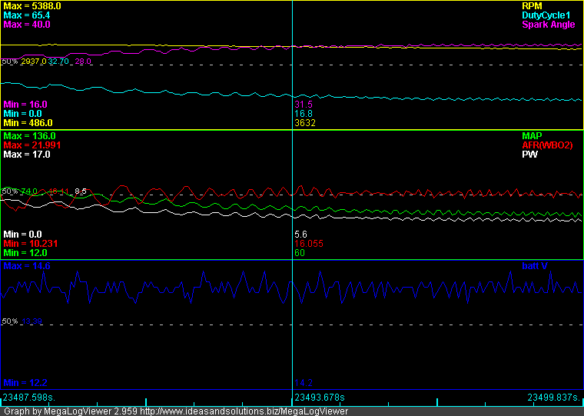This screenshot has width=584, height=416.
Task: Click the cursor timestamp 23493.678s
Action: 320,398
